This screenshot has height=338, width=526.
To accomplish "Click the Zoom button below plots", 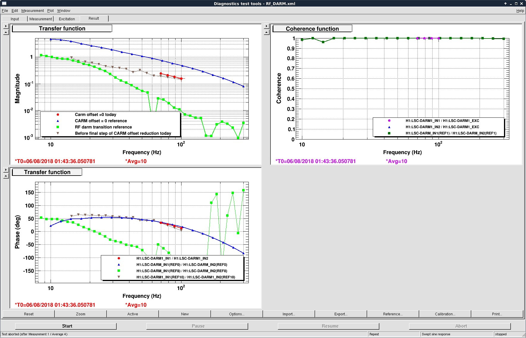I will pyautogui.click(x=80, y=314).
